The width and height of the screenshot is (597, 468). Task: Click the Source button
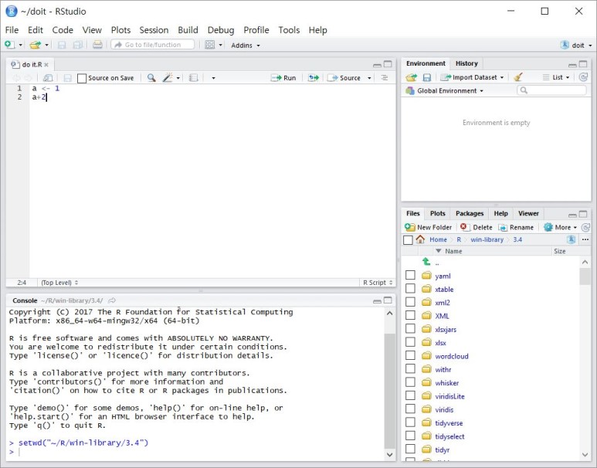(x=344, y=78)
